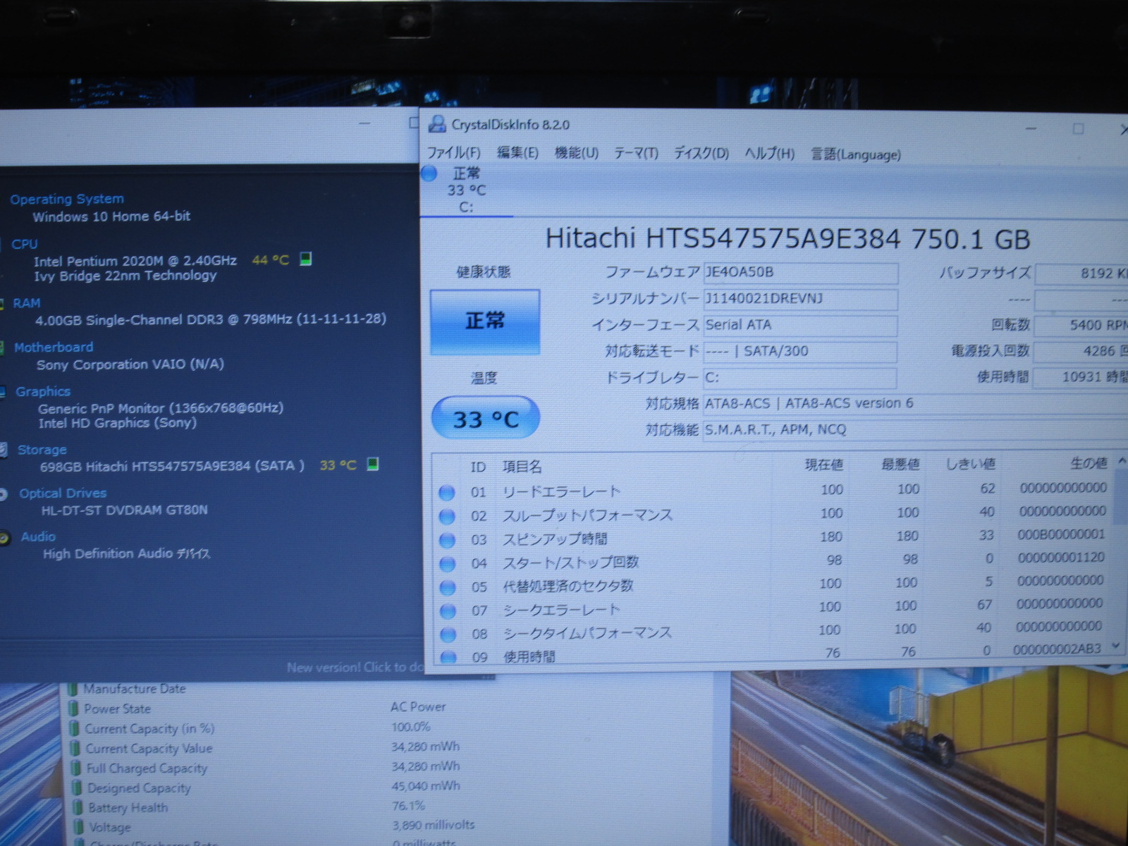The height and width of the screenshot is (846, 1128).
Task: Click the green CPU temperature indicator in Speccy
Action: (x=305, y=259)
